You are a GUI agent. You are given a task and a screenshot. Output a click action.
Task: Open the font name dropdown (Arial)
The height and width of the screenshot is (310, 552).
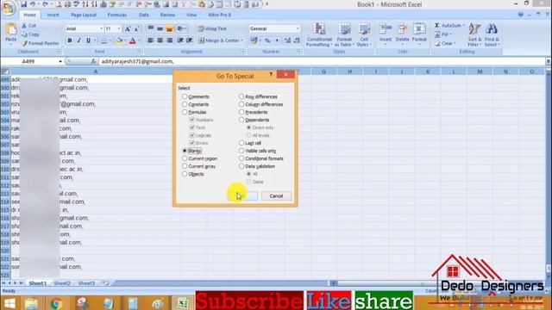pyautogui.click(x=101, y=28)
